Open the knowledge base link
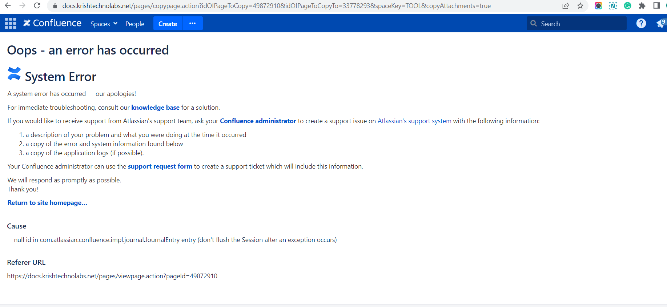The image size is (667, 307). pos(155,108)
